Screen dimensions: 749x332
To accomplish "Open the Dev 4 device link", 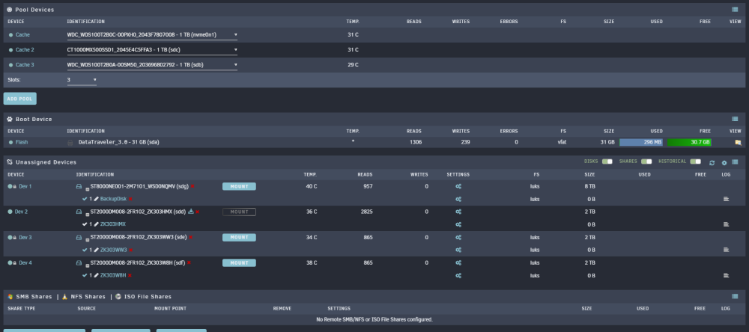I will pyautogui.click(x=25, y=263).
